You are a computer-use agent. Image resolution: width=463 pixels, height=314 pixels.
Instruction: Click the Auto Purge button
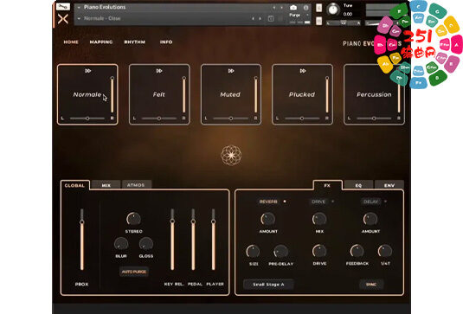tap(134, 272)
